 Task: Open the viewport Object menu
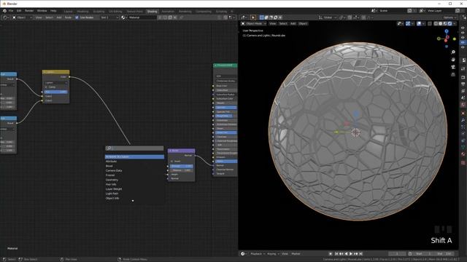point(303,23)
